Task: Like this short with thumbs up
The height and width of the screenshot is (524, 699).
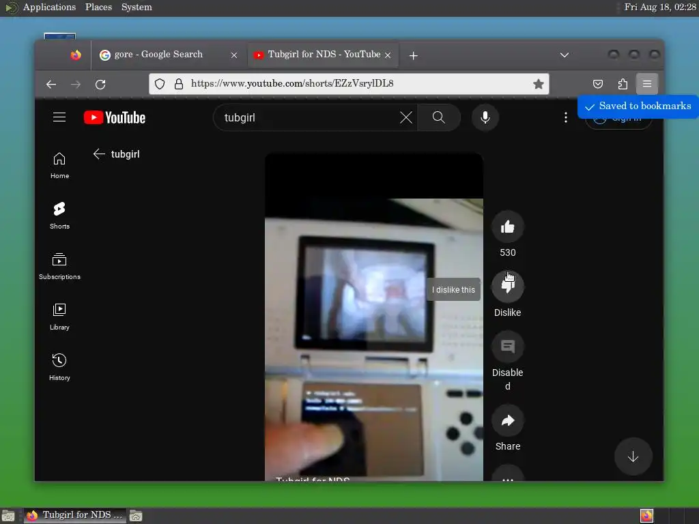Action: point(507,227)
